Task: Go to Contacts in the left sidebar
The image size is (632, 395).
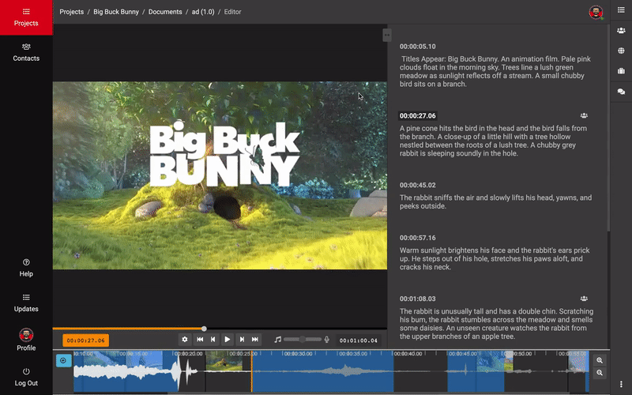Action: [x=26, y=52]
